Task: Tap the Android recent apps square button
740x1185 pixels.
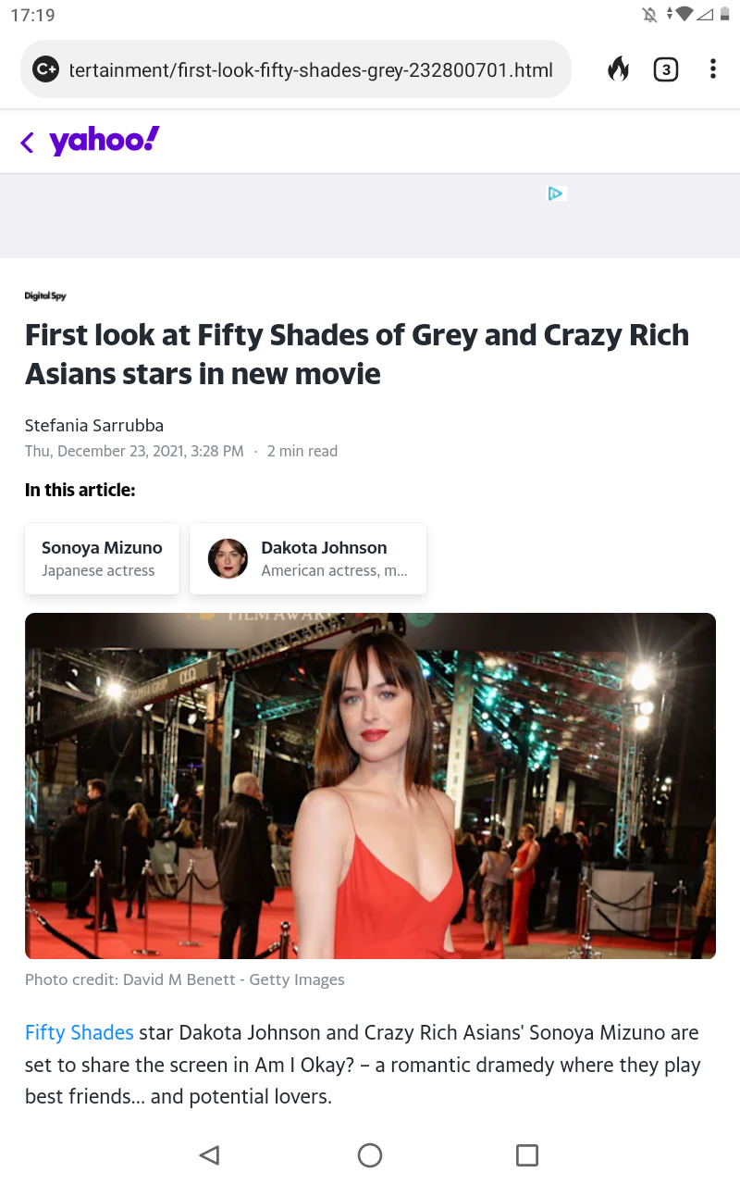Action: click(527, 1154)
